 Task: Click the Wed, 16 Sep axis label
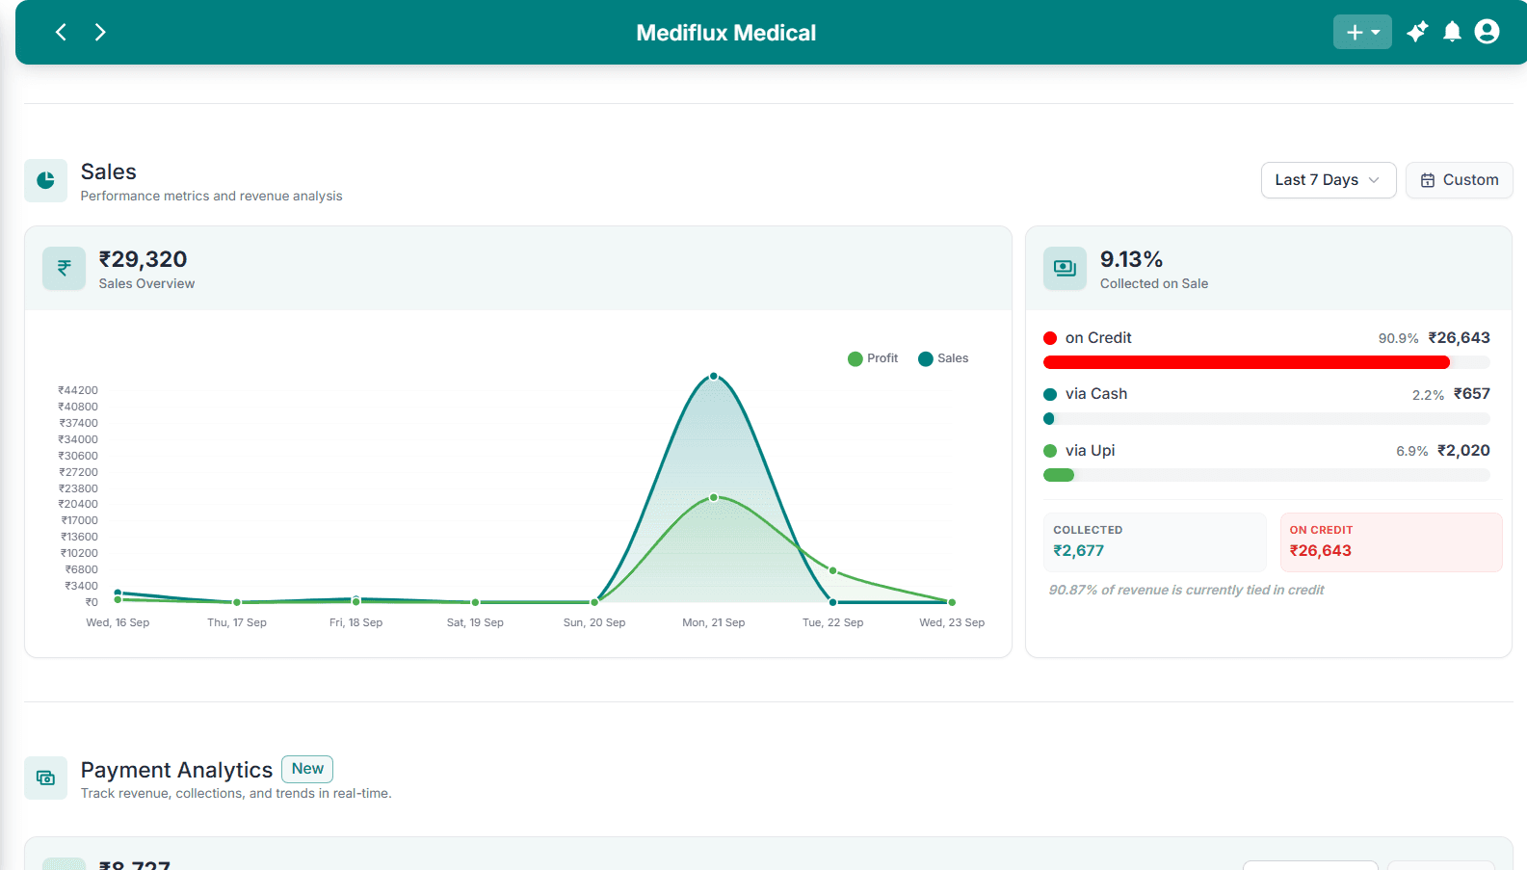click(x=118, y=622)
